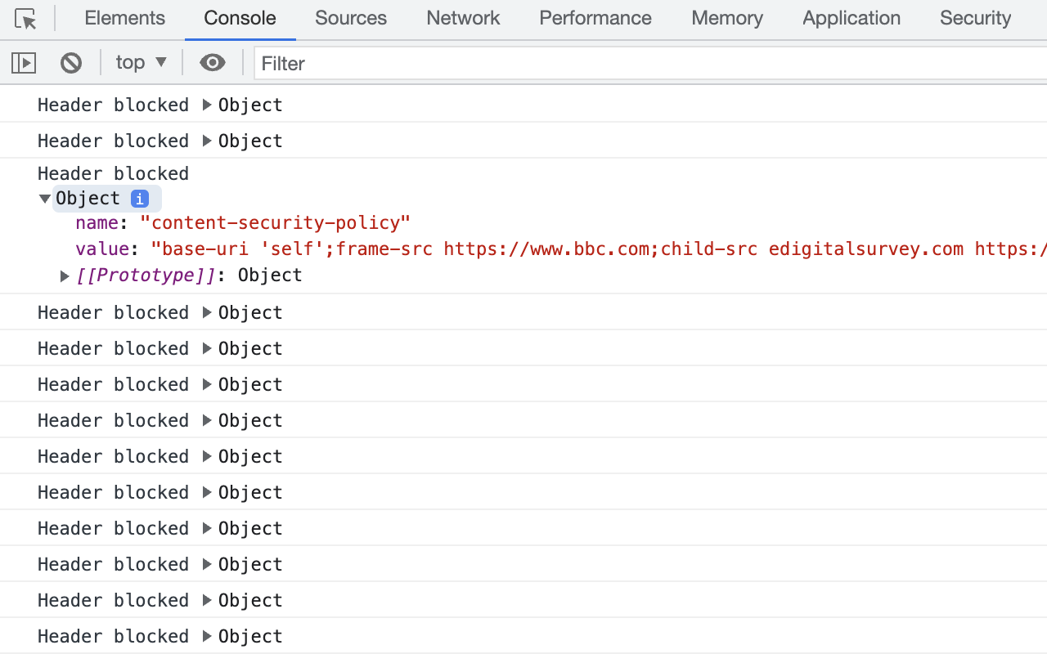Open the top context dropdown
Image resolution: width=1047 pixels, height=654 pixels.
pos(141,63)
